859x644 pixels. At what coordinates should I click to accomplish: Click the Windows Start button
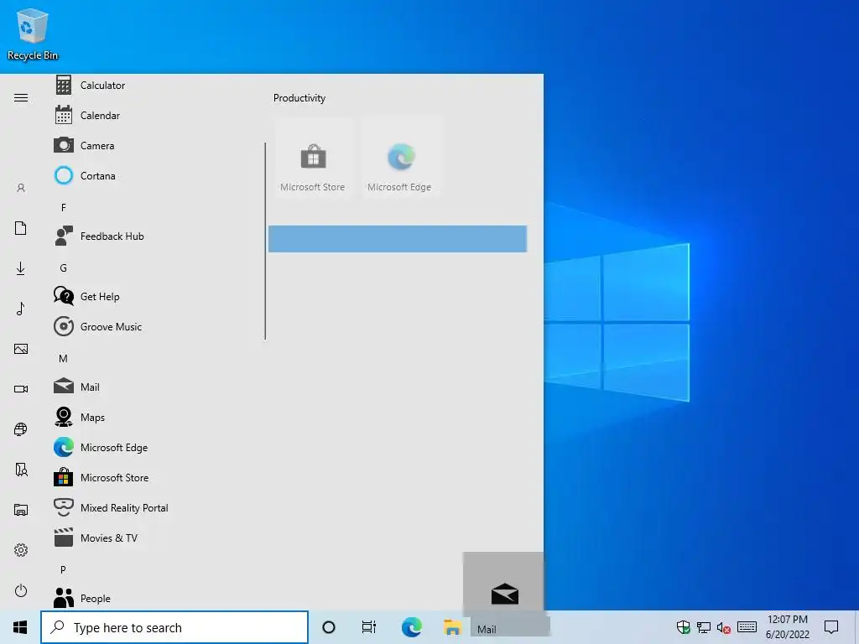(x=20, y=627)
